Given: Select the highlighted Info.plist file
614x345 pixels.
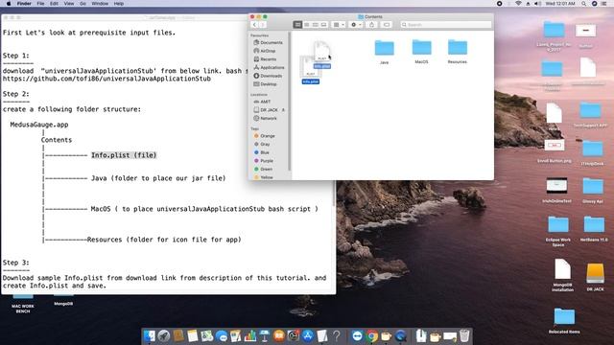Looking at the screenshot, I should pos(310,70).
